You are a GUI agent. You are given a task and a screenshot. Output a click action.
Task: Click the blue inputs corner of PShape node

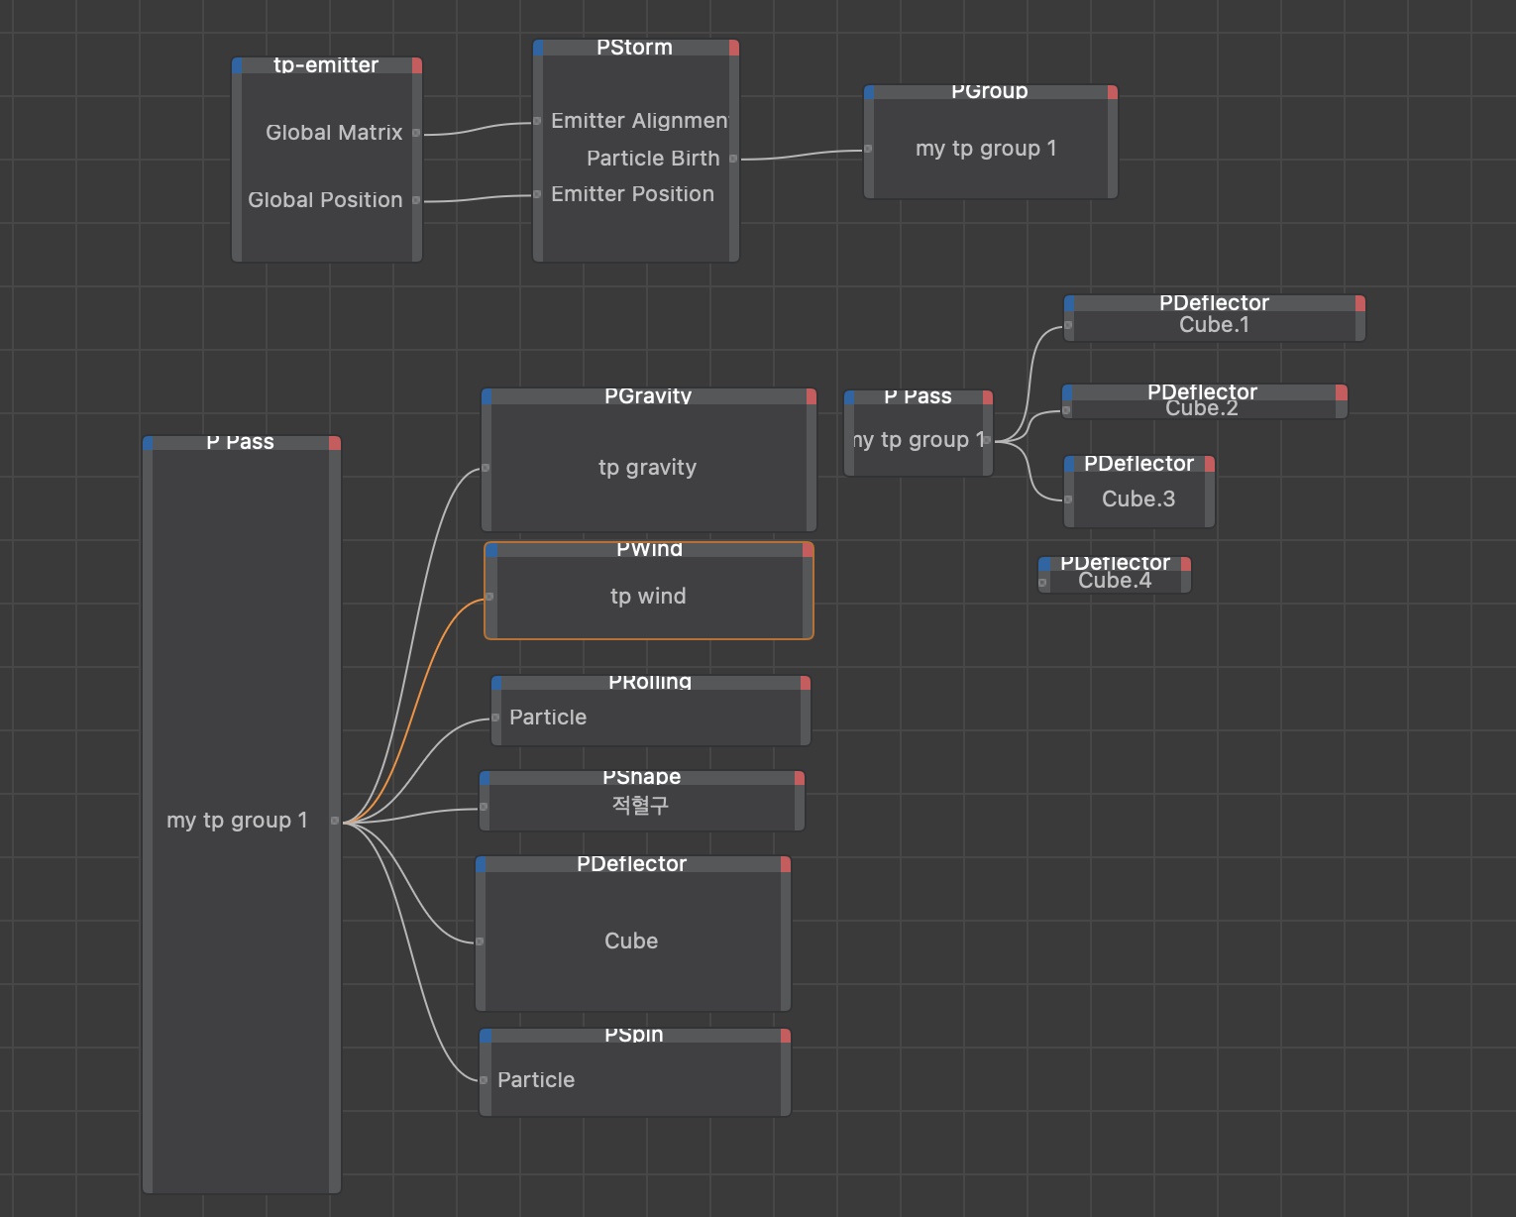click(486, 779)
